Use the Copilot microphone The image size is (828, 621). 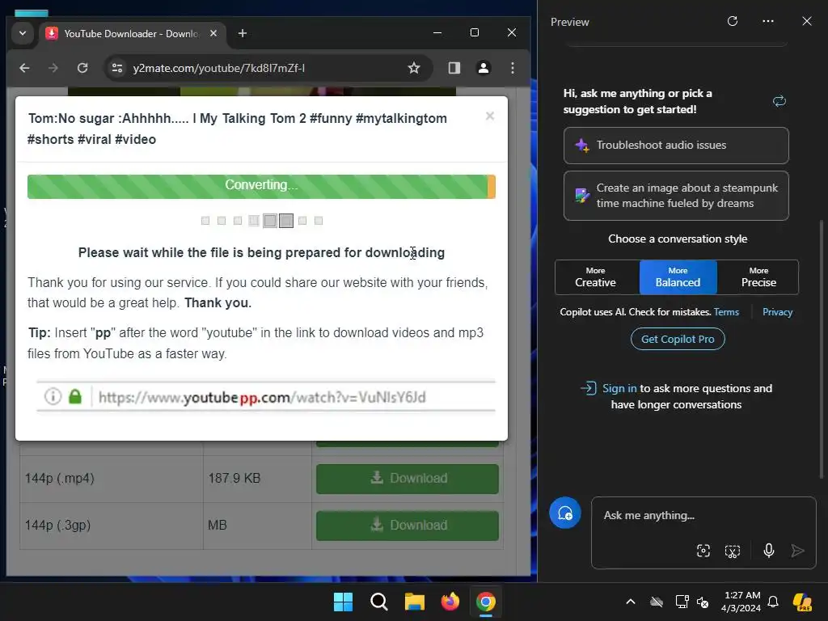point(769,551)
